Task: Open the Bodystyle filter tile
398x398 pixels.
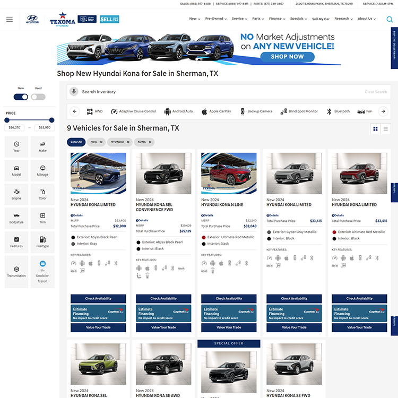Action: 16,218
